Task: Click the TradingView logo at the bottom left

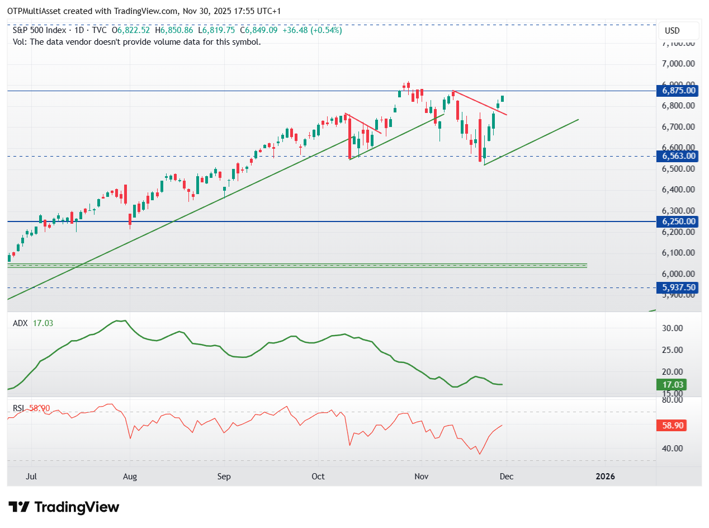Action: [x=63, y=507]
